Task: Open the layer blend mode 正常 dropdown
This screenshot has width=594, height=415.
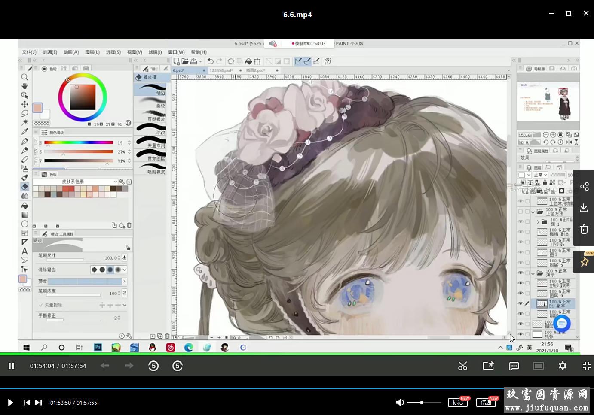Action: tap(540, 175)
